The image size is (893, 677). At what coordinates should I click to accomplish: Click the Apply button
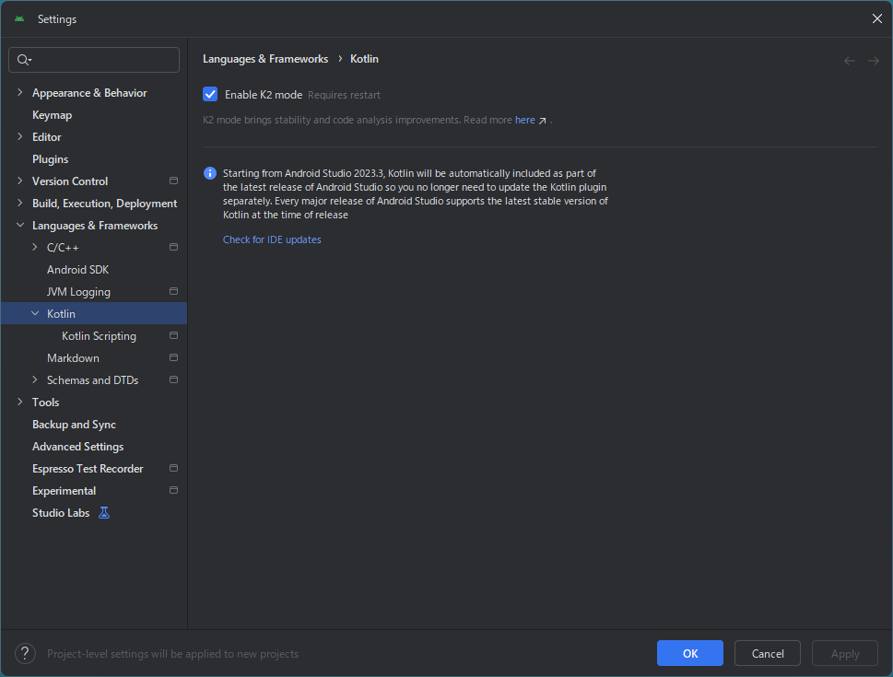[x=844, y=653]
